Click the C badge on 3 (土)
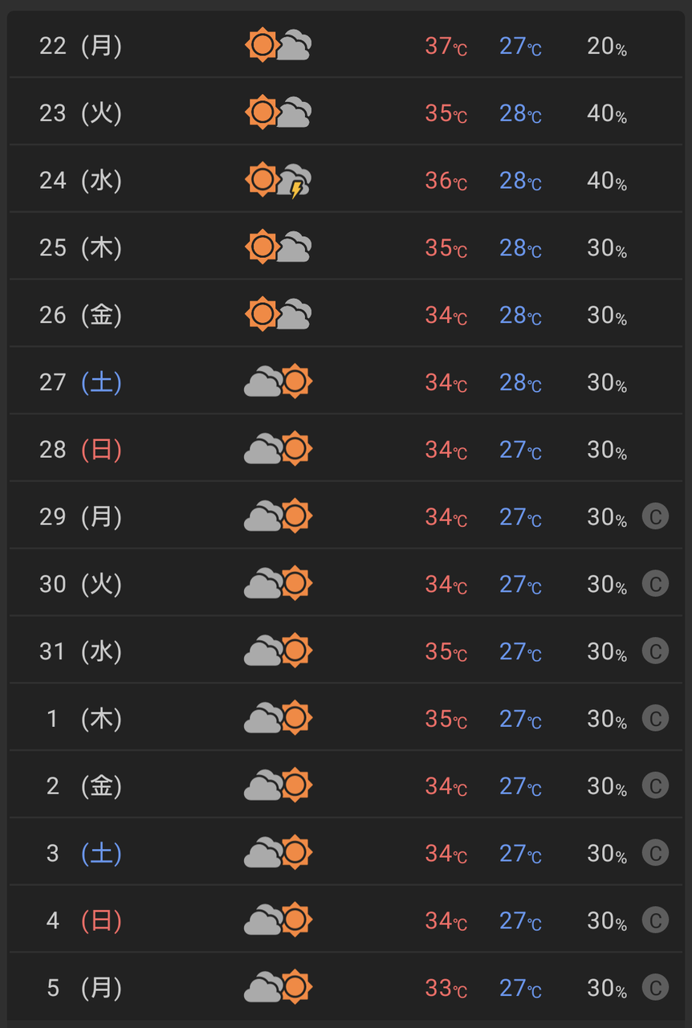 click(655, 853)
